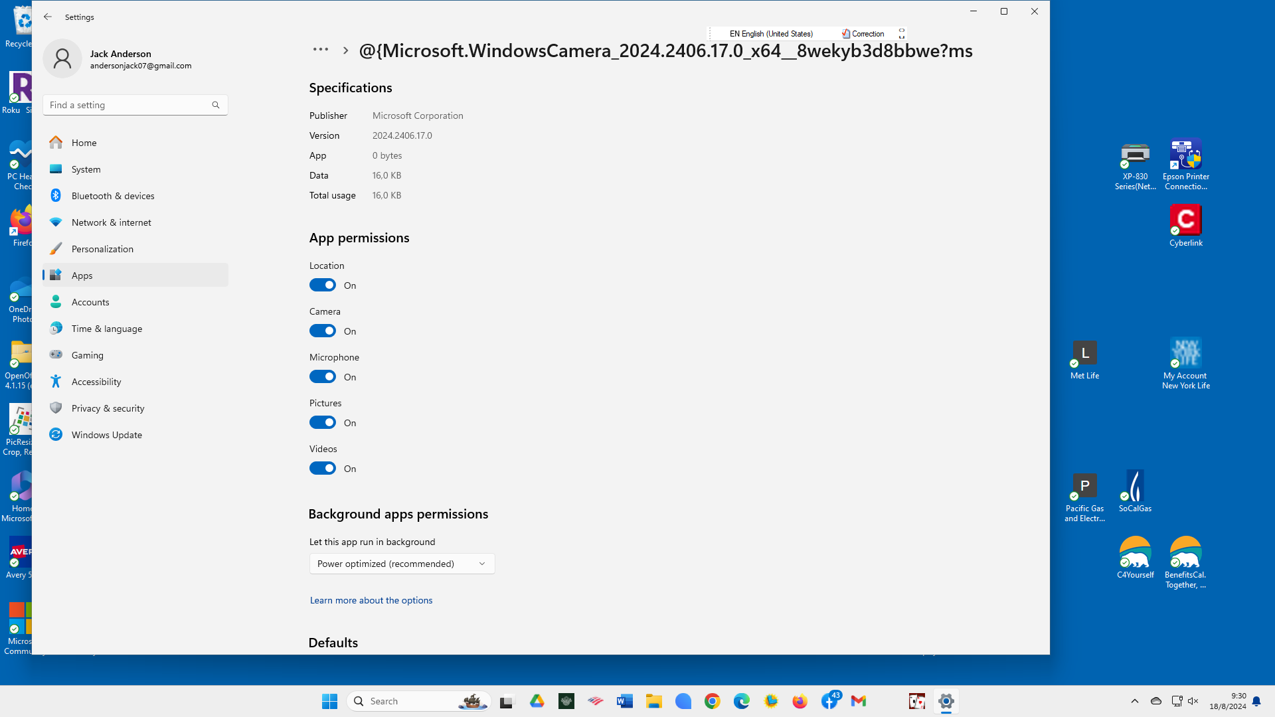Turn off the Camera permission toggle
Viewport: 1275px width, 717px height.
pos(323,331)
